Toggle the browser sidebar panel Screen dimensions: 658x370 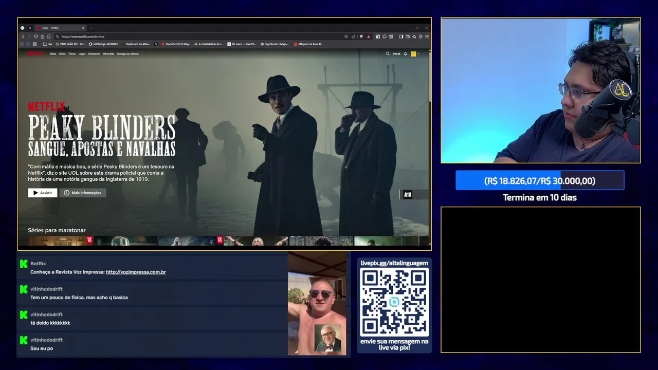401,36
